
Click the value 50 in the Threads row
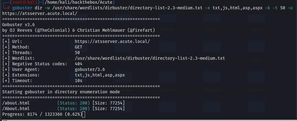(77, 53)
